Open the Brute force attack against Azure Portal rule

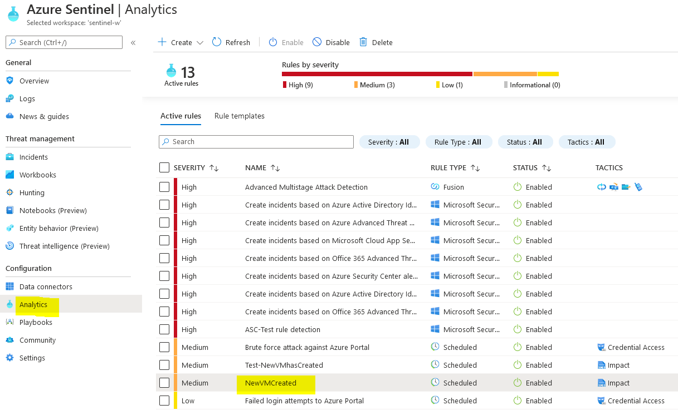coord(307,347)
